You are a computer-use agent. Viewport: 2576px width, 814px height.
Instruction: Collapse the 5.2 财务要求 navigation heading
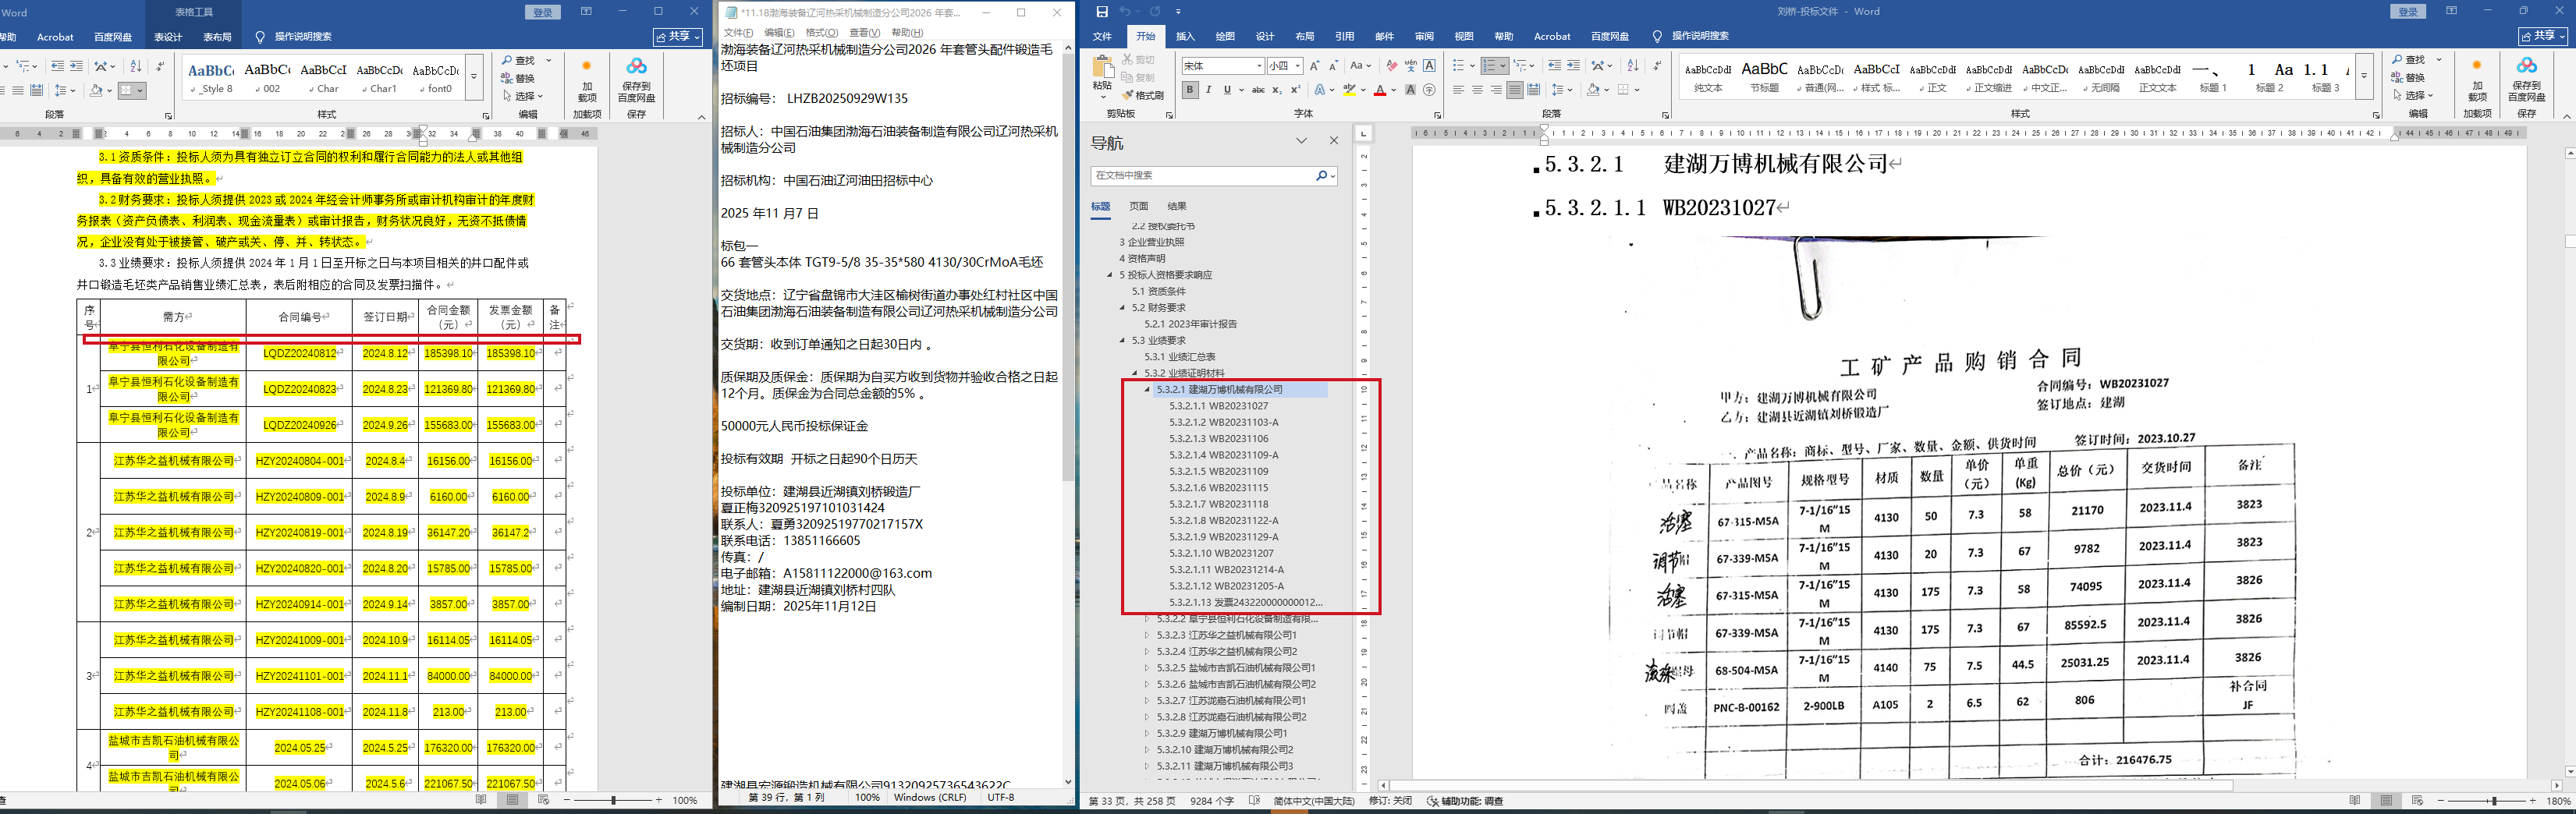coord(1122,308)
